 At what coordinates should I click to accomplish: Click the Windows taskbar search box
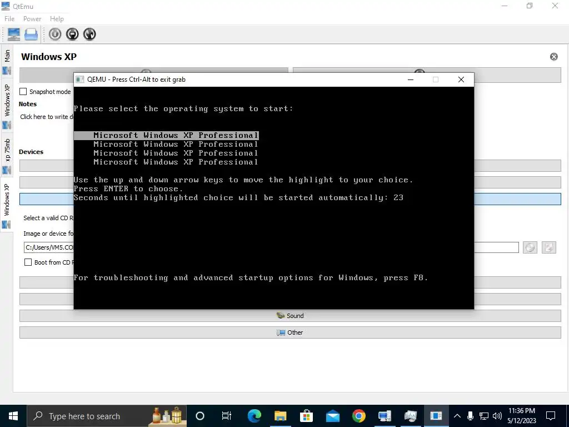click(107, 416)
